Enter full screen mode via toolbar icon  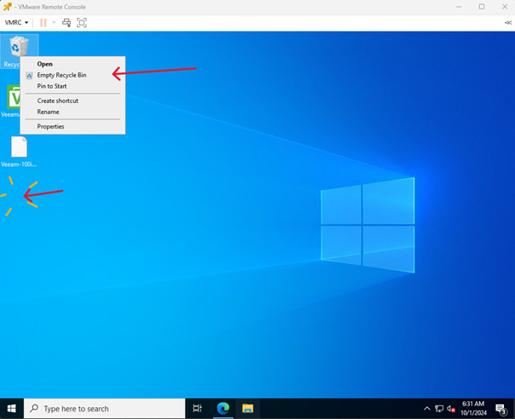pyautogui.click(x=82, y=22)
